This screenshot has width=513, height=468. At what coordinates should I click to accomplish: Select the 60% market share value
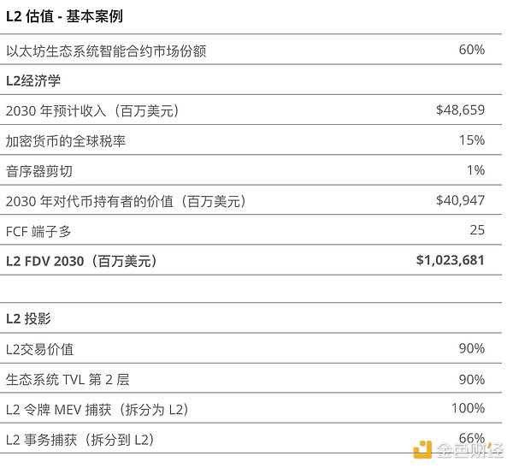tap(471, 50)
